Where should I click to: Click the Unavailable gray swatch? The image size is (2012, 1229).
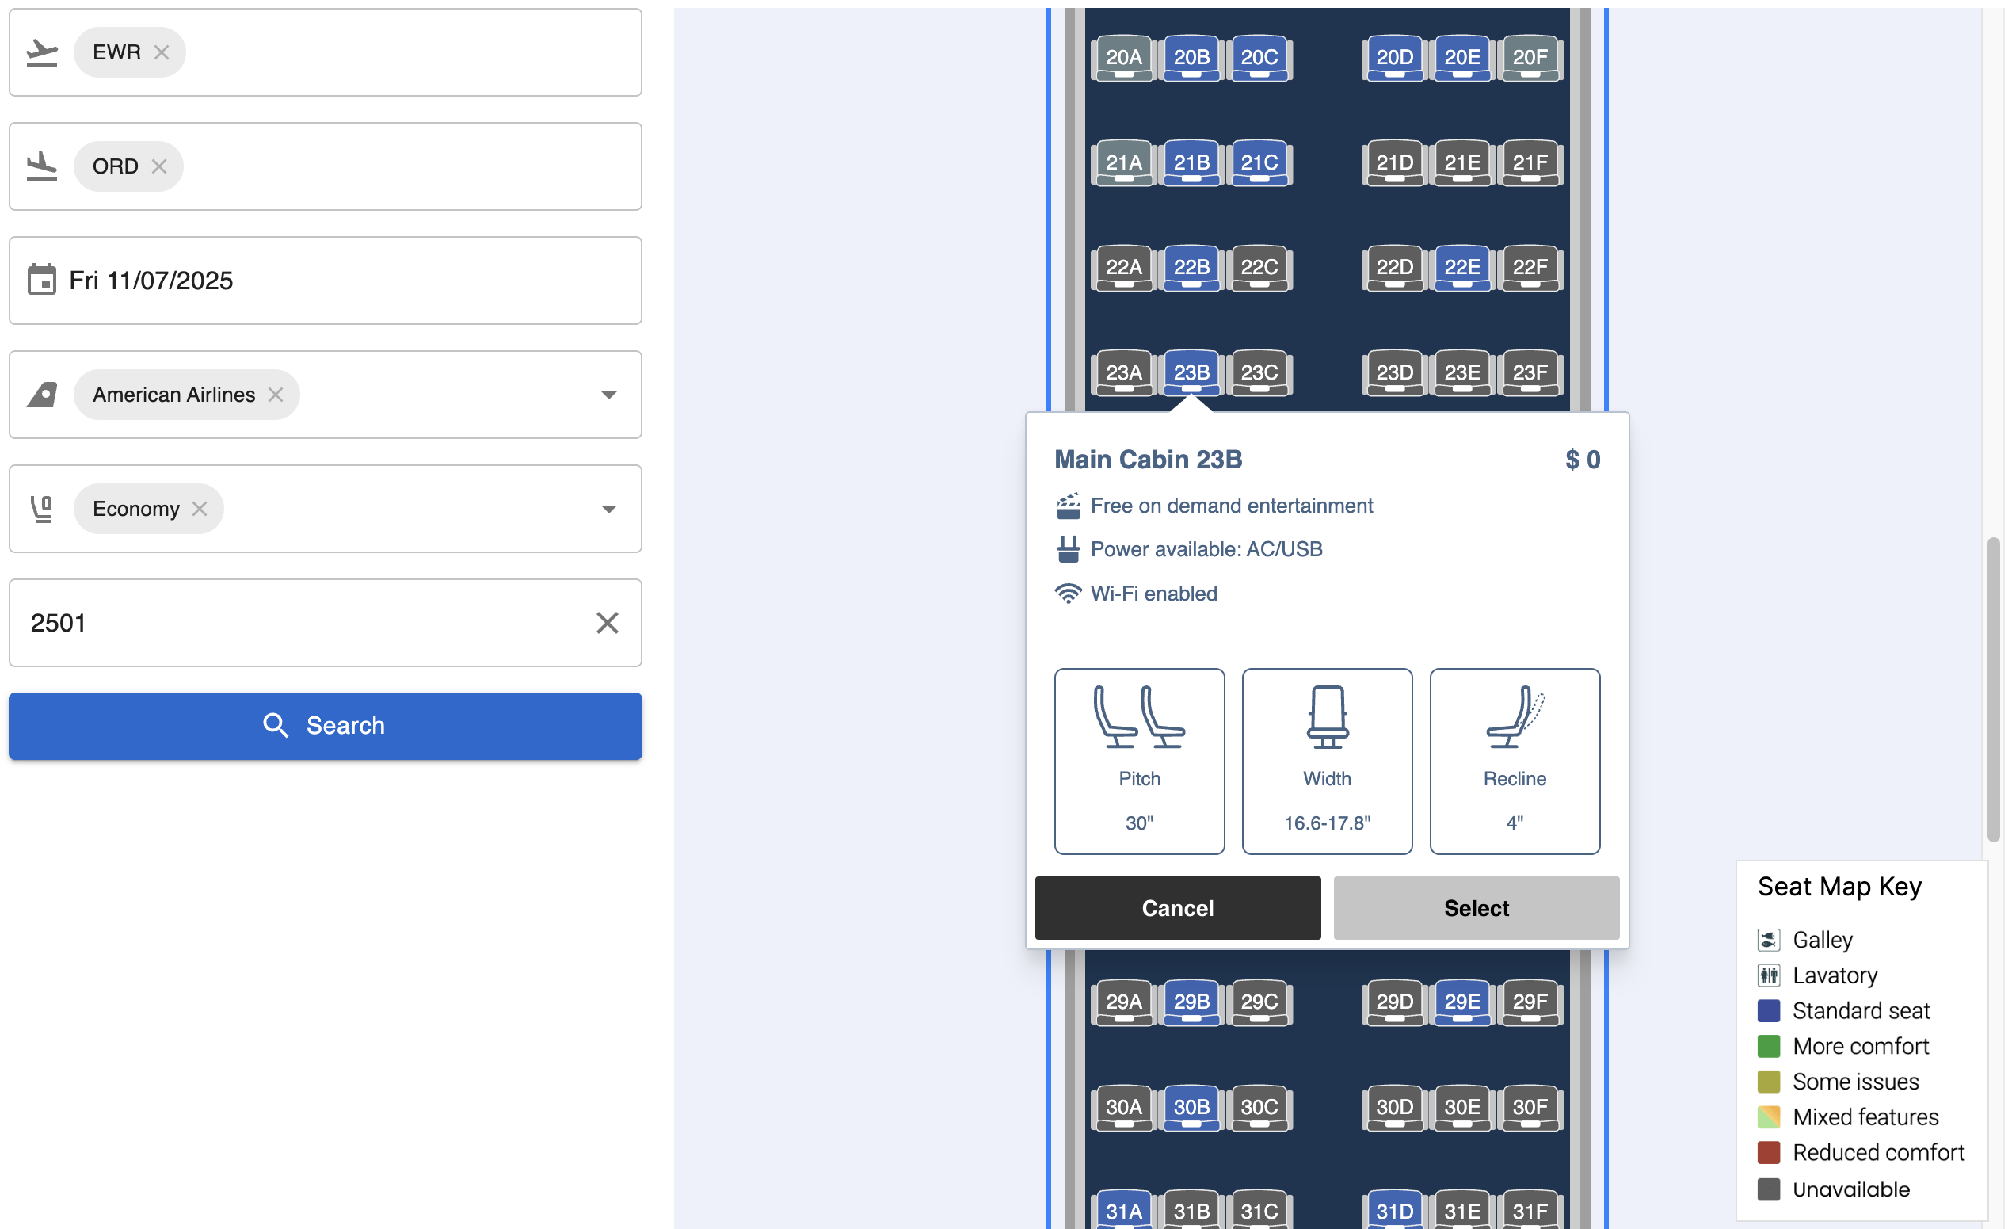click(1769, 1190)
